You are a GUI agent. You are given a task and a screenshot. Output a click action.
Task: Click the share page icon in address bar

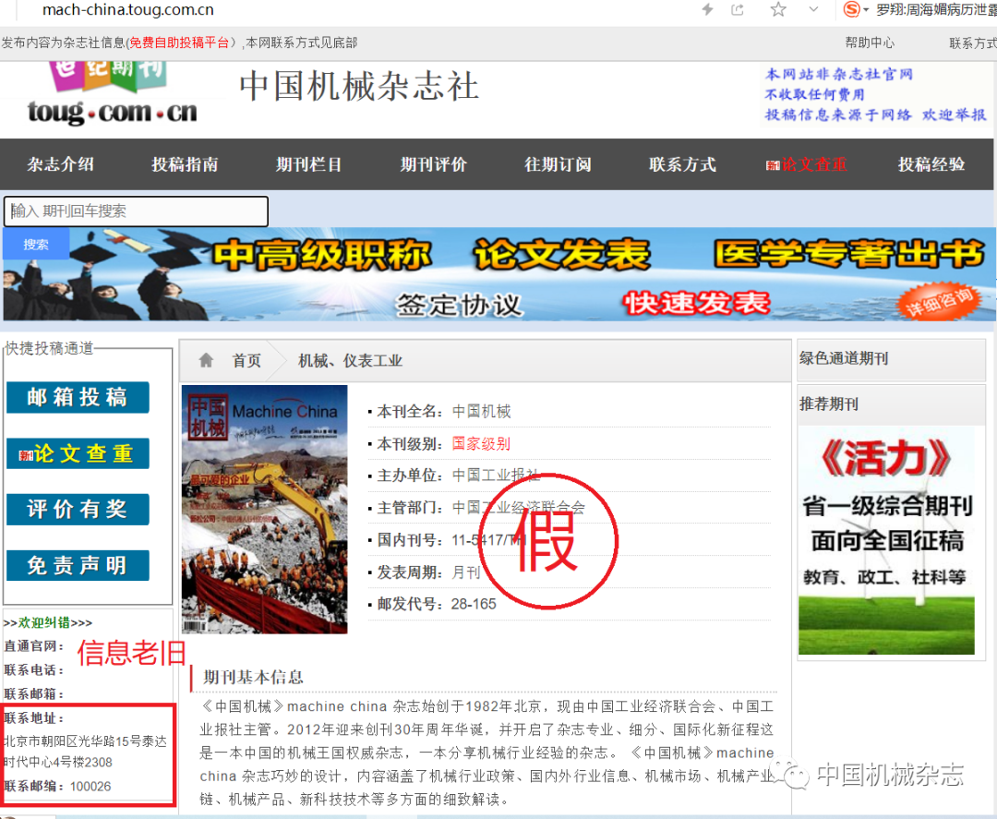(738, 9)
